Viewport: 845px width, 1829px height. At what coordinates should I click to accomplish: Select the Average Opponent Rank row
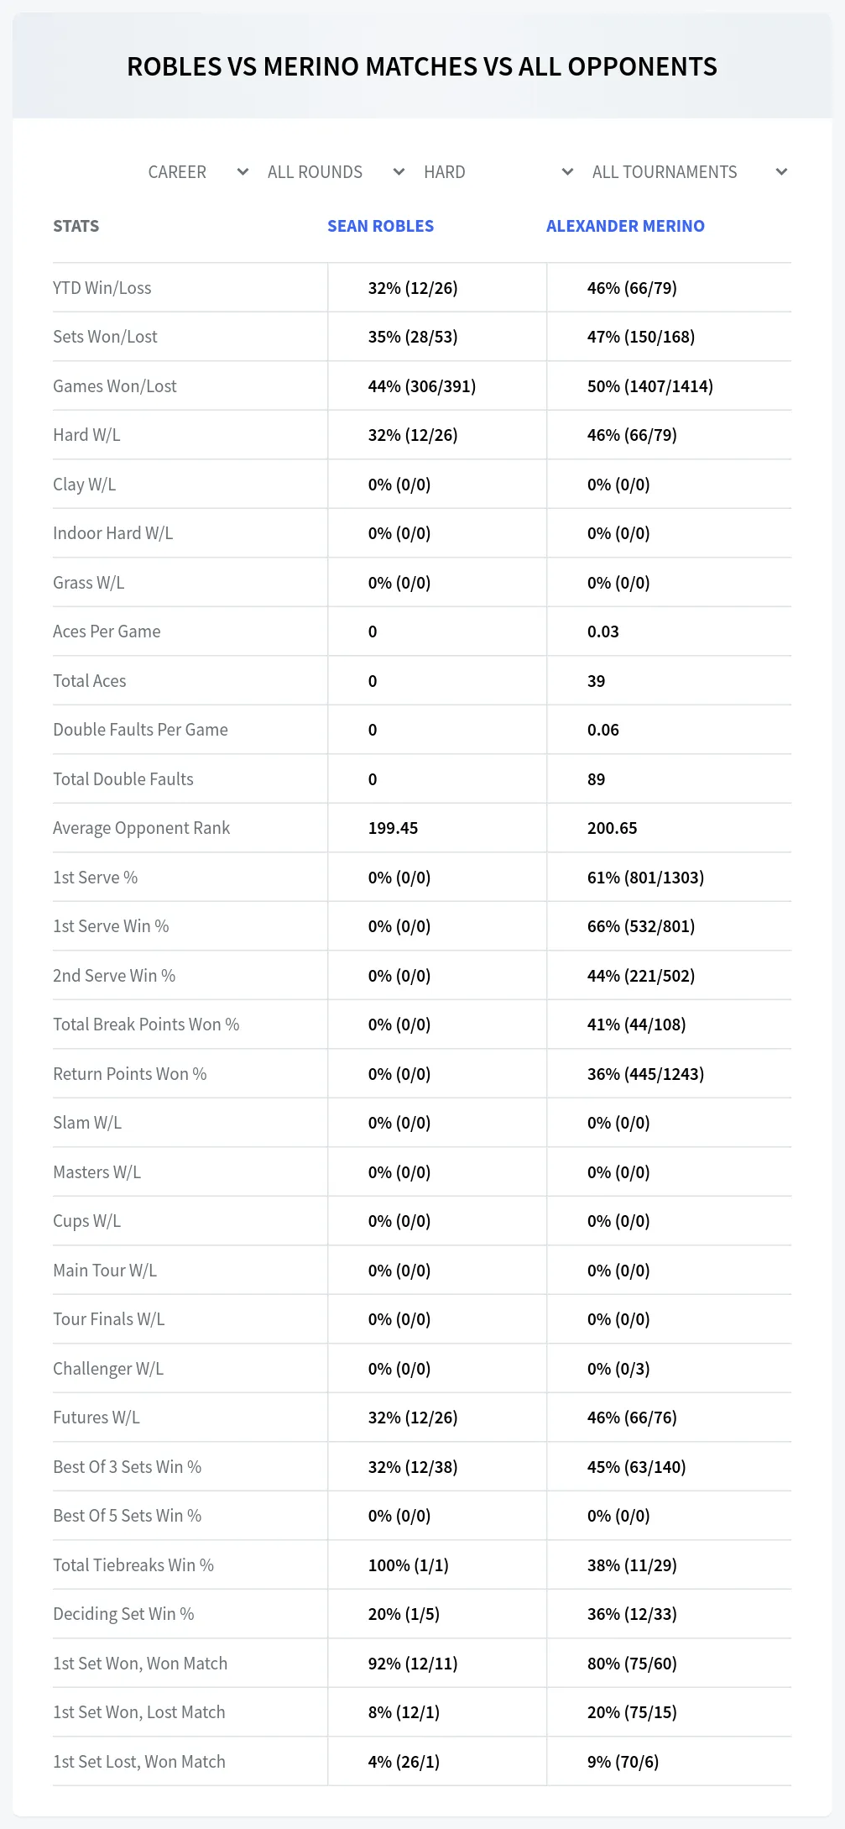422,828
